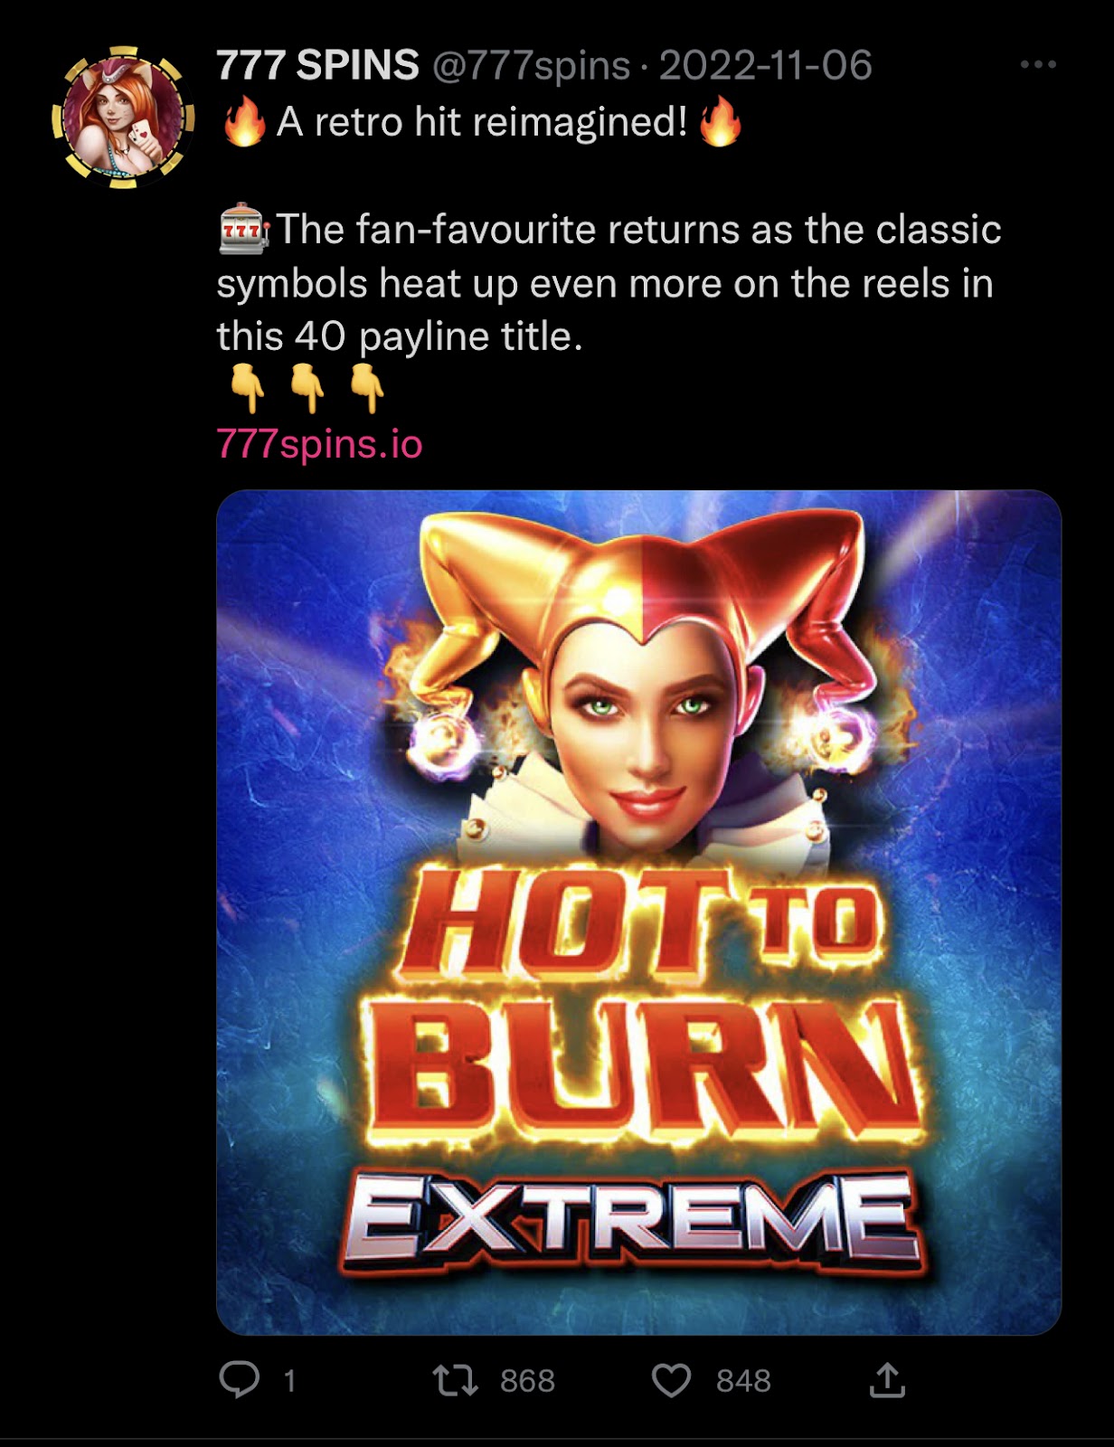1114x1447 pixels.
Task: Click the fire emoji after "reimagined!"
Action: click(721, 121)
